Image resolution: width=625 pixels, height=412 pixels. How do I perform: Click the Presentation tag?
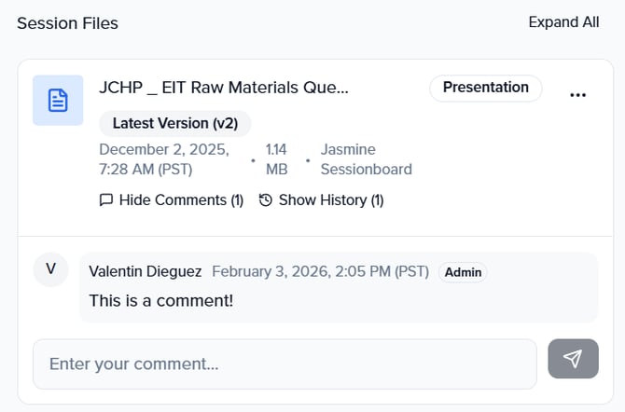click(x=485, y=88)
